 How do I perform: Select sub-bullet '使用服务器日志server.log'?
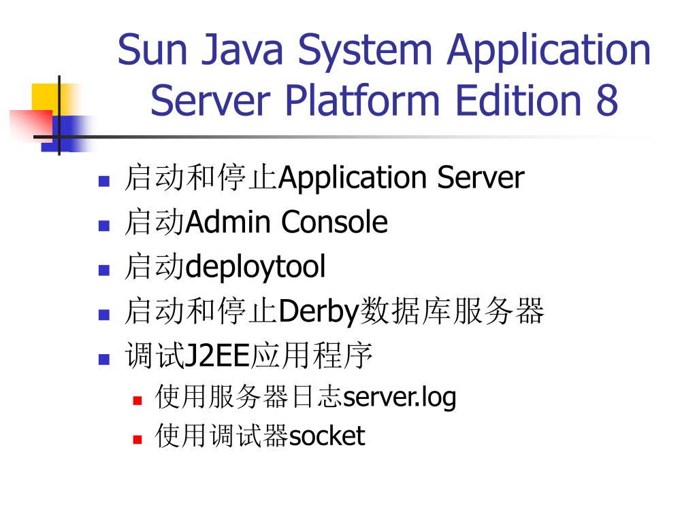point(306,397)
